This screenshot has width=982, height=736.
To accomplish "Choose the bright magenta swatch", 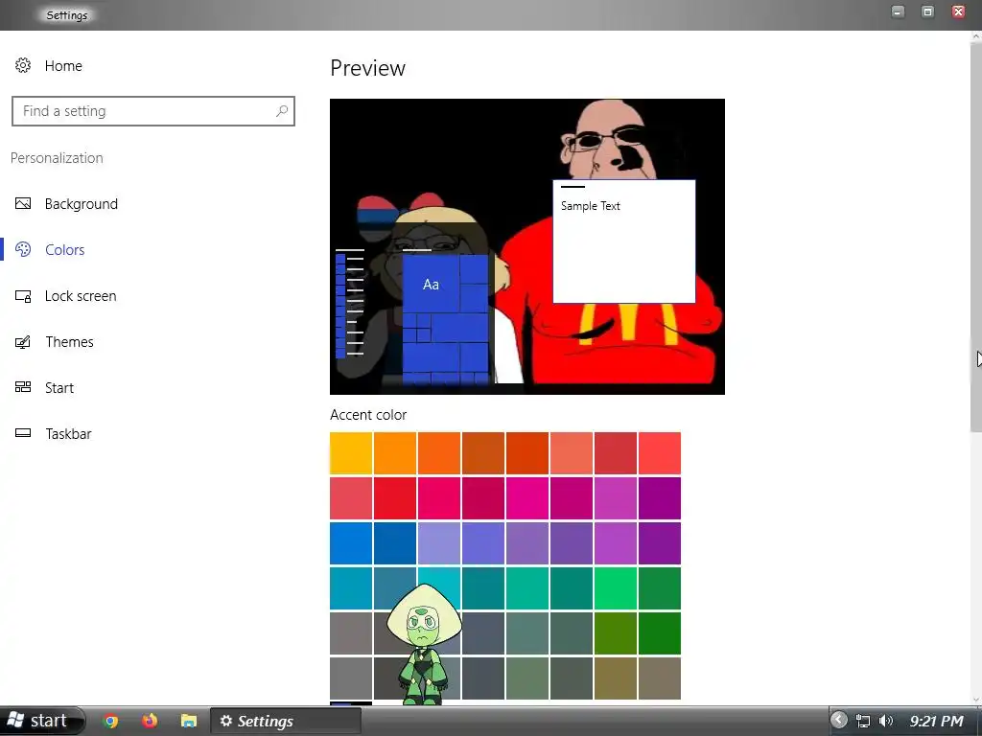I will [527, 498].
